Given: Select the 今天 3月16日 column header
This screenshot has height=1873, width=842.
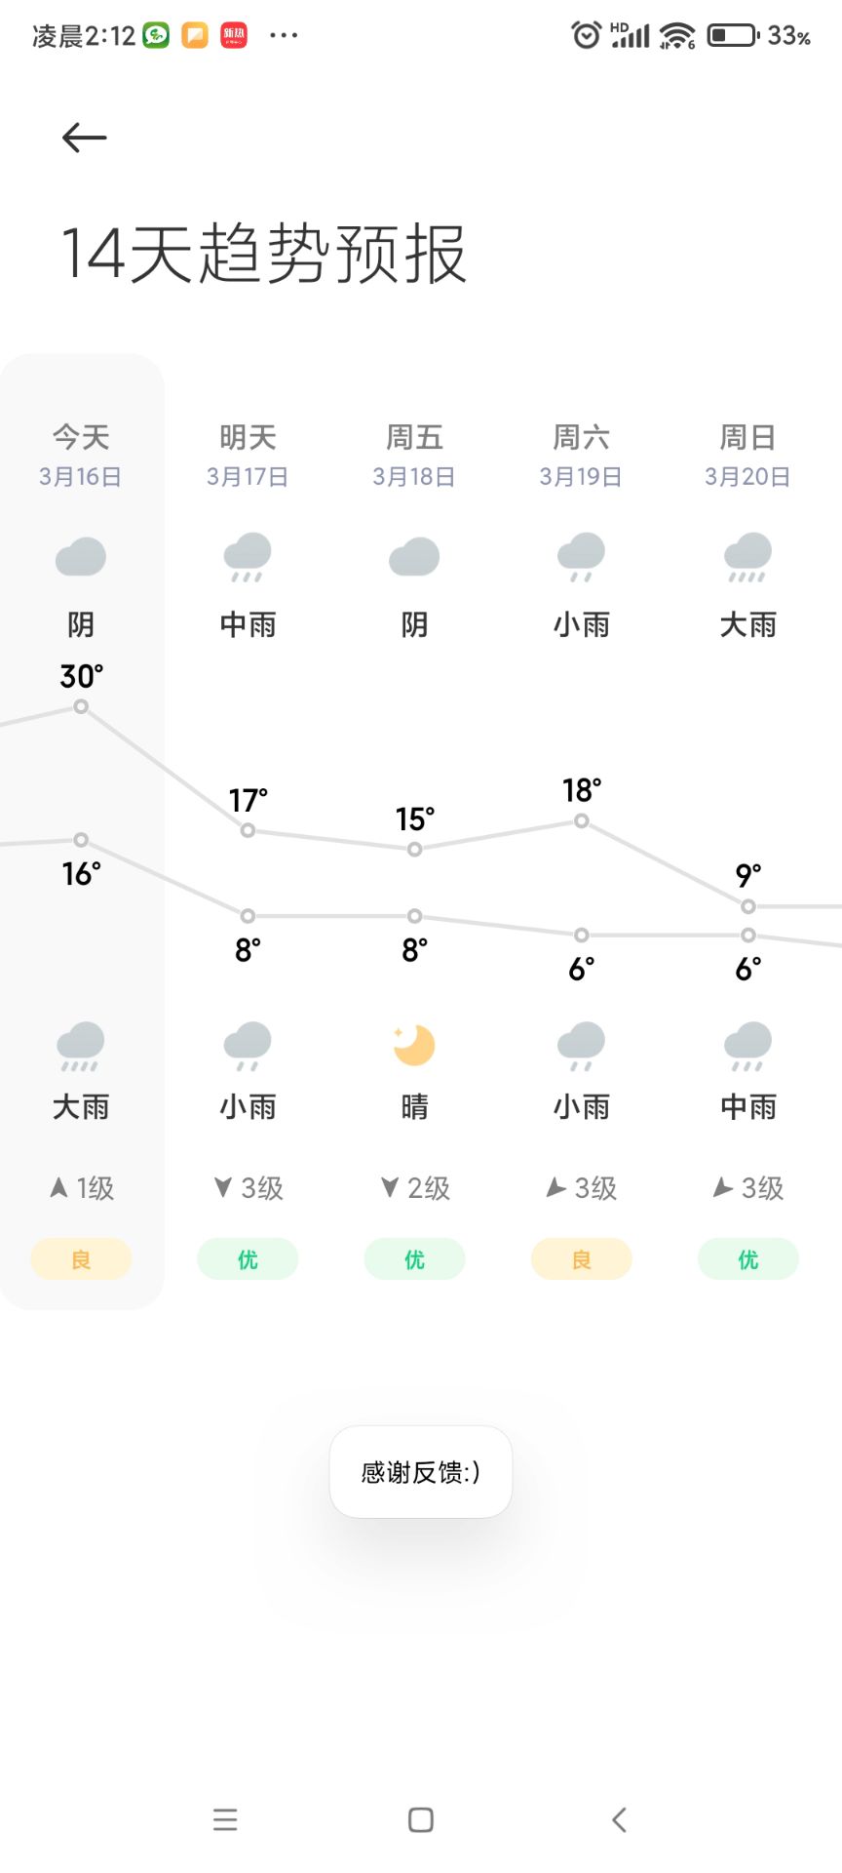Looking at the screenshot, I should coord(81,455).
